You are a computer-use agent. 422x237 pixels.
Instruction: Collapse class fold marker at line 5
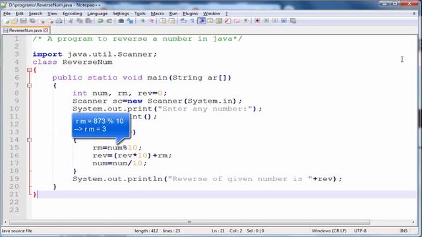click(29, 70)
